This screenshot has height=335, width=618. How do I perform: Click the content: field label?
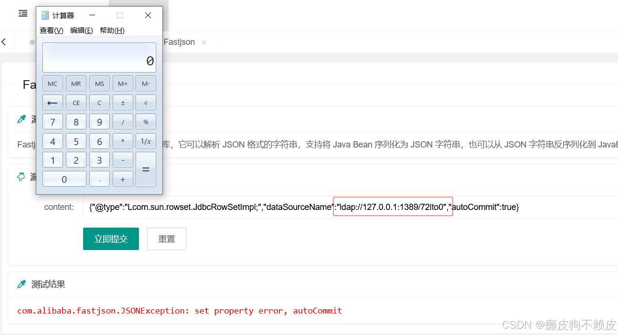tap(59, 207)
